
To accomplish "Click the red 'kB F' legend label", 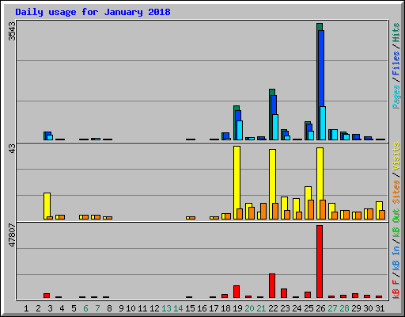I will point(396,289).
